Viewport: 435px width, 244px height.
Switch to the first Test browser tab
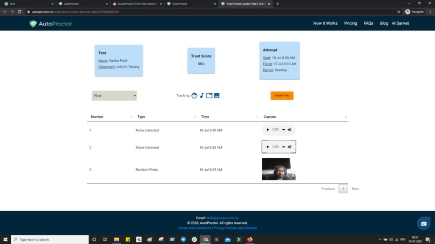pyautogui.click(x=28, y=4)
